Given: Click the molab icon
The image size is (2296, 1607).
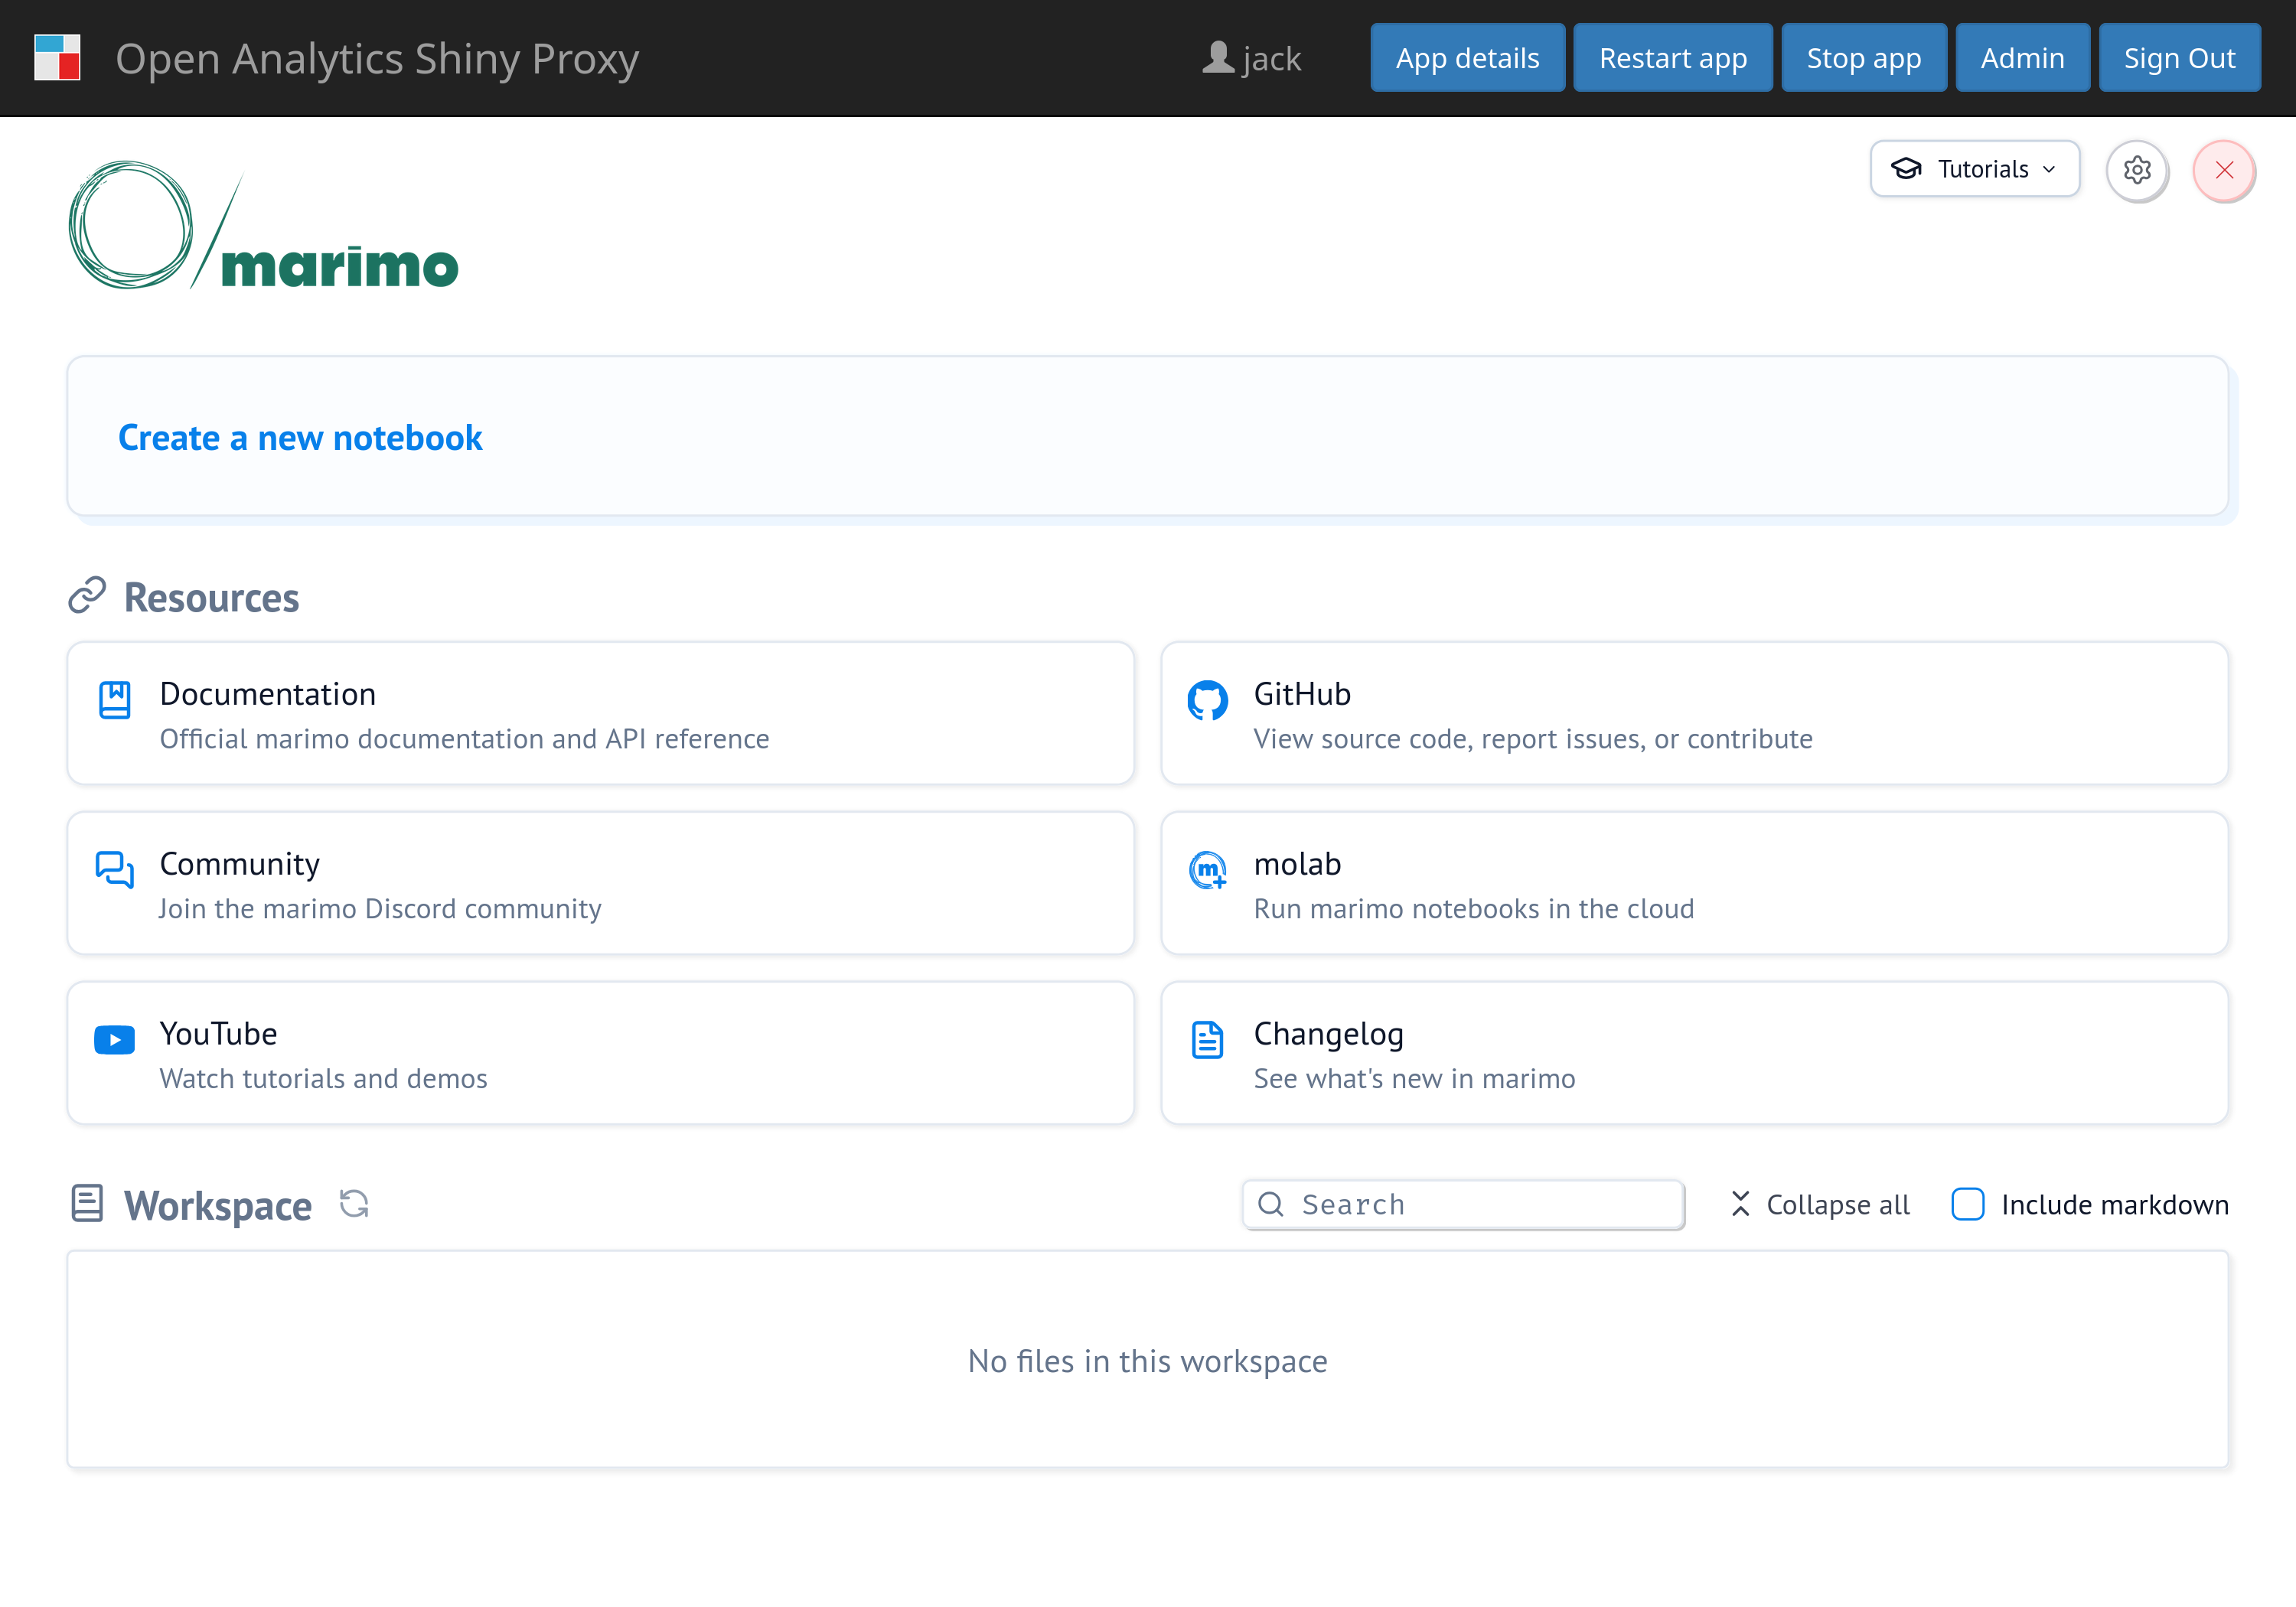Looking at the screenshot, I should (1208, 870).
